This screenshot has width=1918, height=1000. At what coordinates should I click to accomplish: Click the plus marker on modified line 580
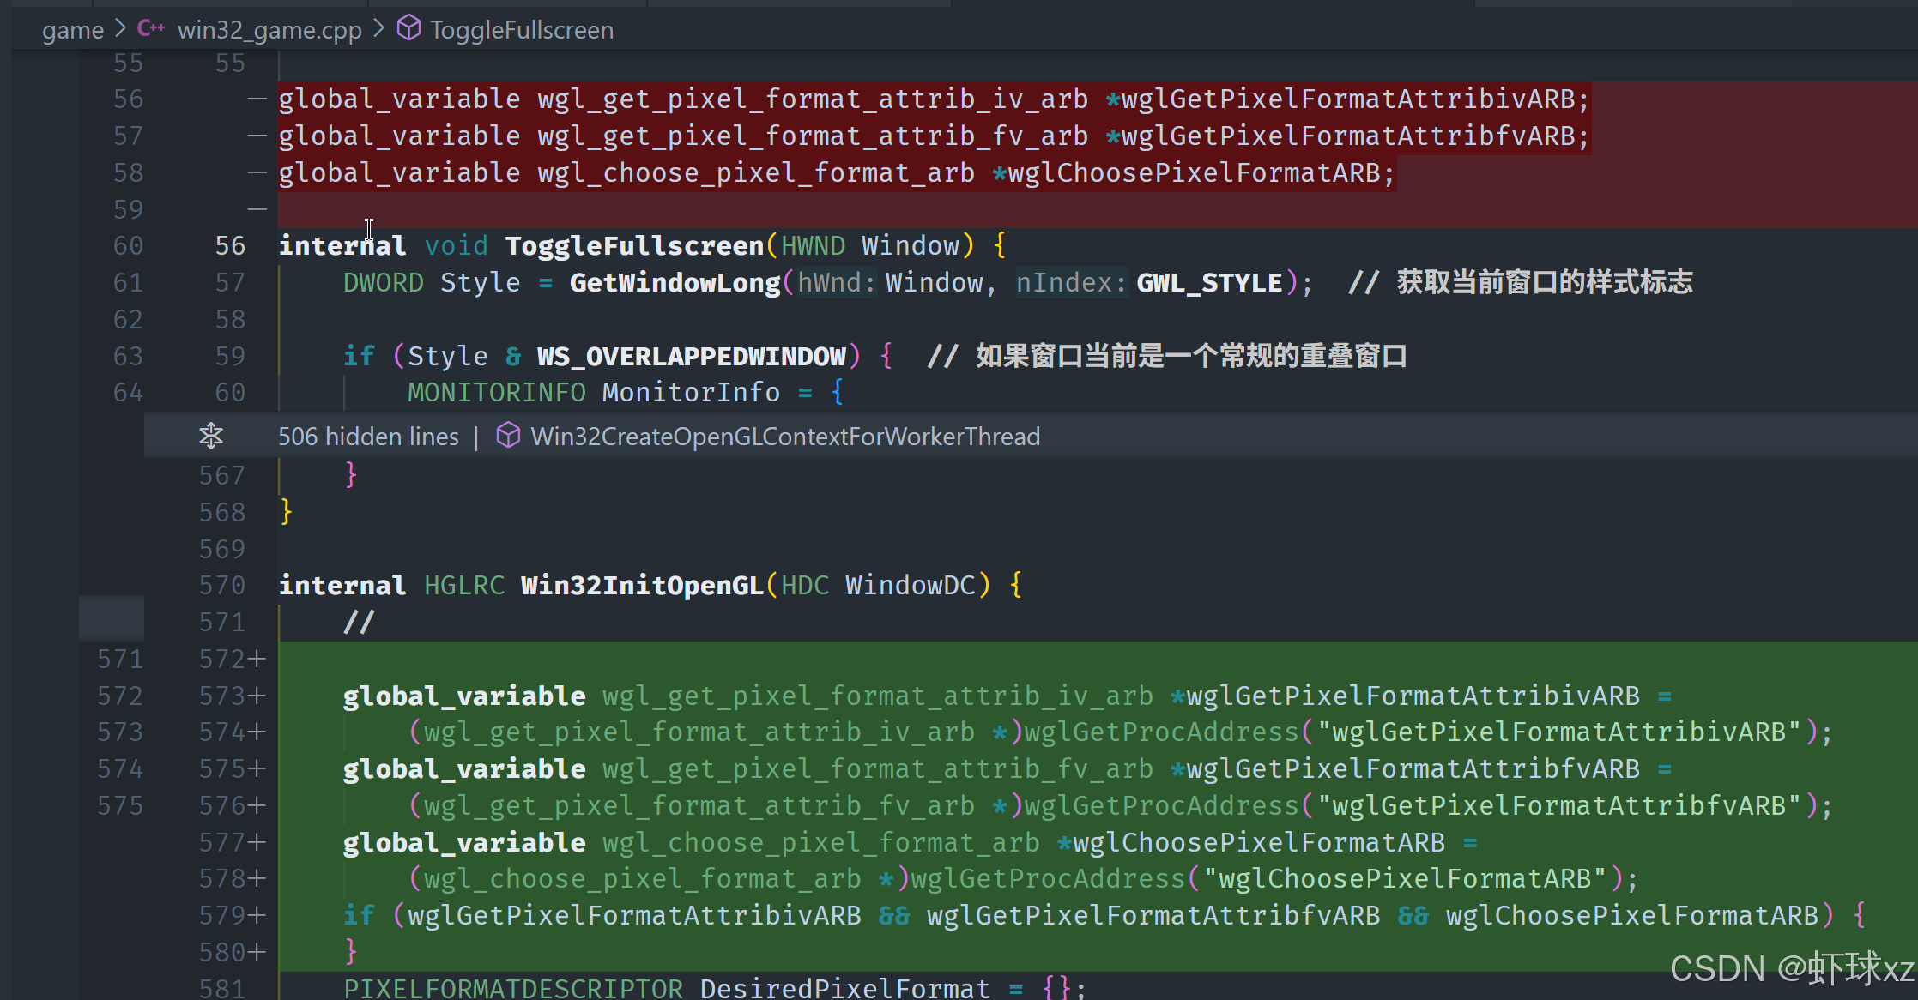[x=257, y=952]
